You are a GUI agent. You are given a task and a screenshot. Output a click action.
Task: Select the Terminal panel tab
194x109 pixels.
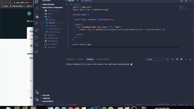coord(90,59)
